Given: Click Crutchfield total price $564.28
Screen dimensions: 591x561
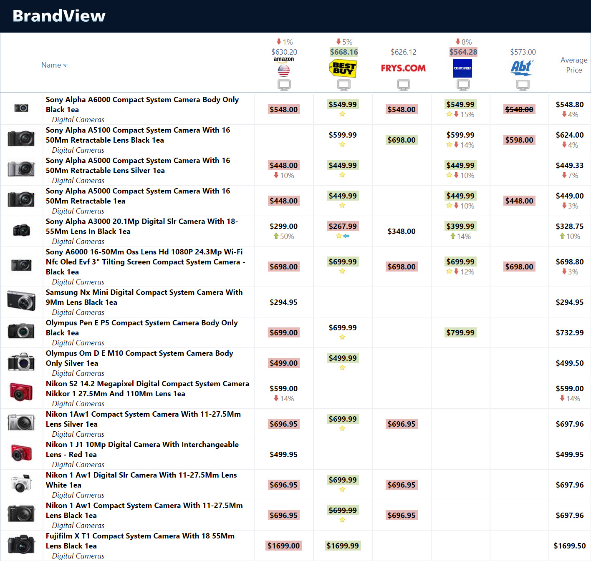Looking at the screenshot, I should 463,52.
